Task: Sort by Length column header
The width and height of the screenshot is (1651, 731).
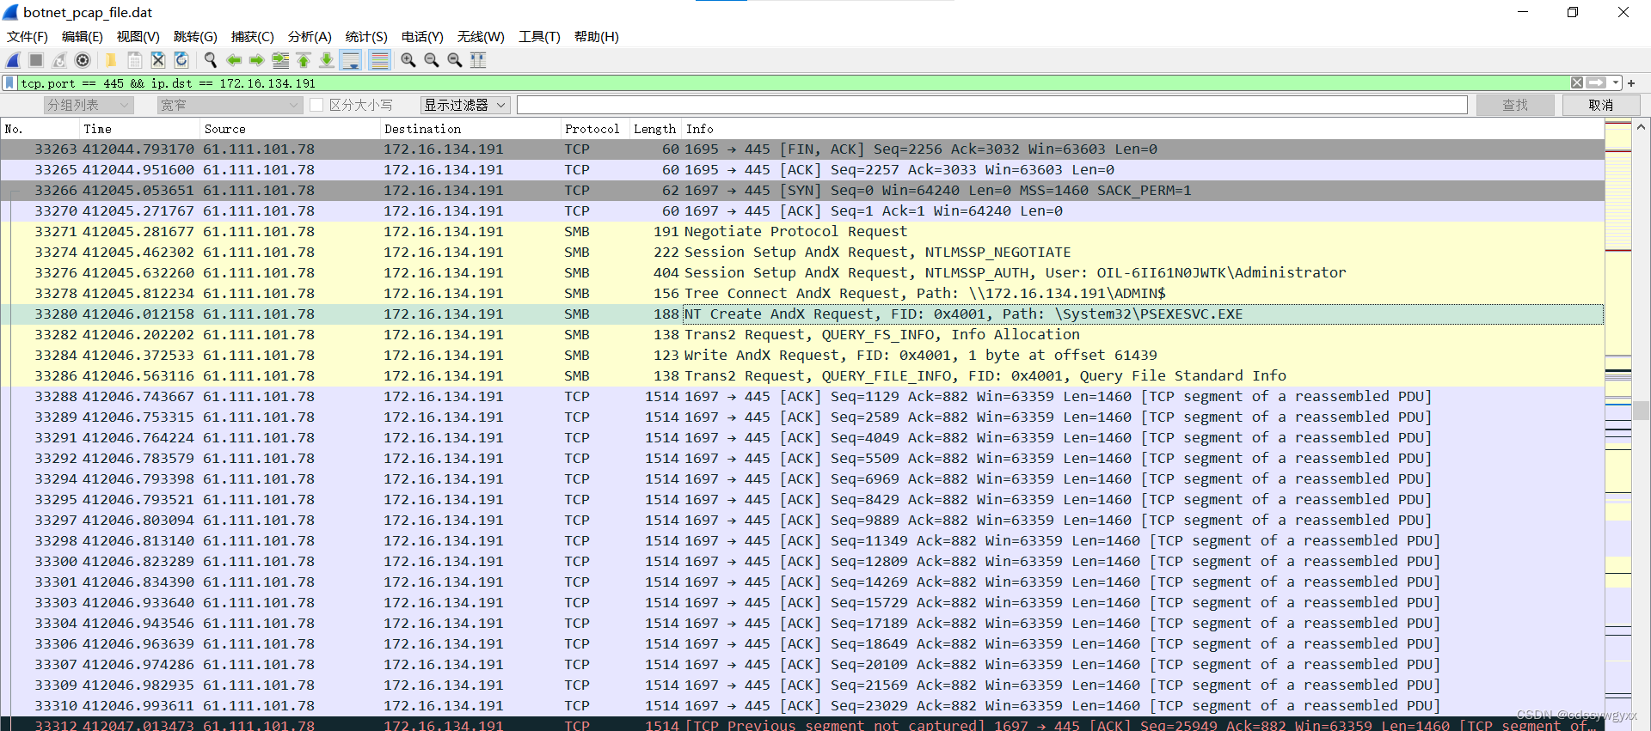Action: (655, 129)
